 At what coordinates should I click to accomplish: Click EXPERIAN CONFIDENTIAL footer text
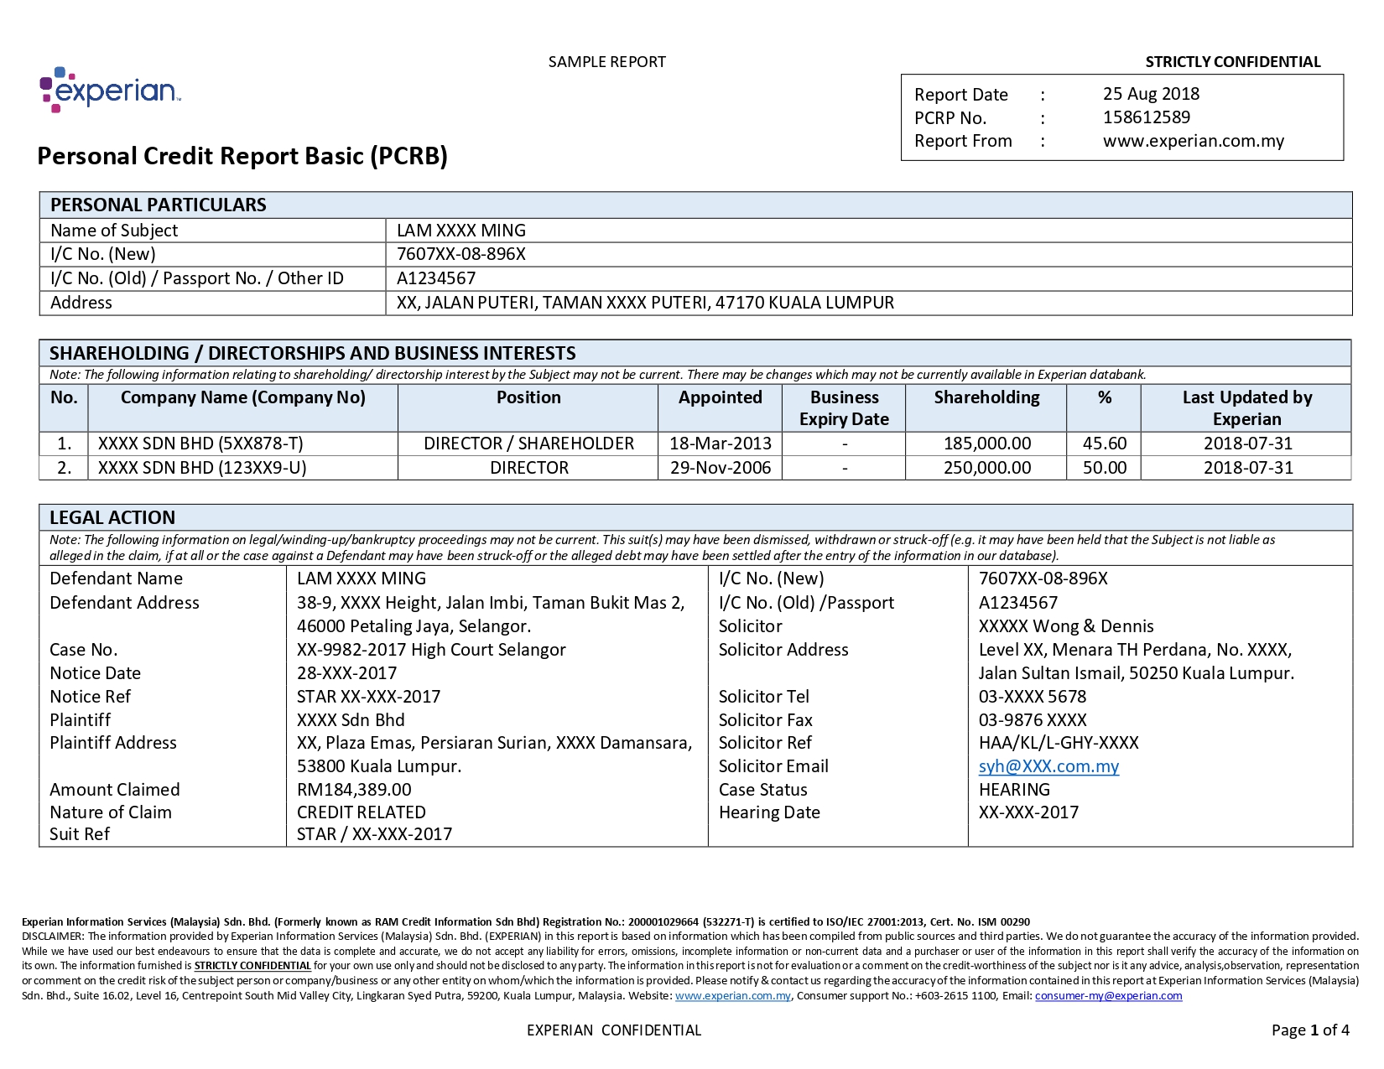614,1030
